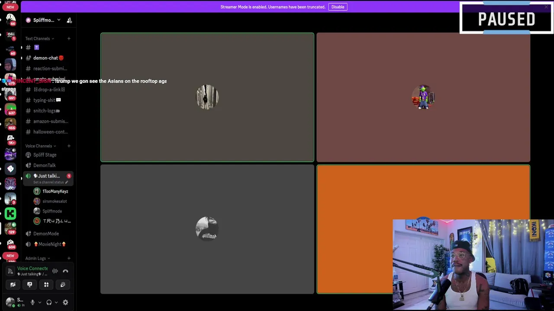Turn on camera in voice panel
554x311 pixels.
pyautogui.click(x=13, y=285)
